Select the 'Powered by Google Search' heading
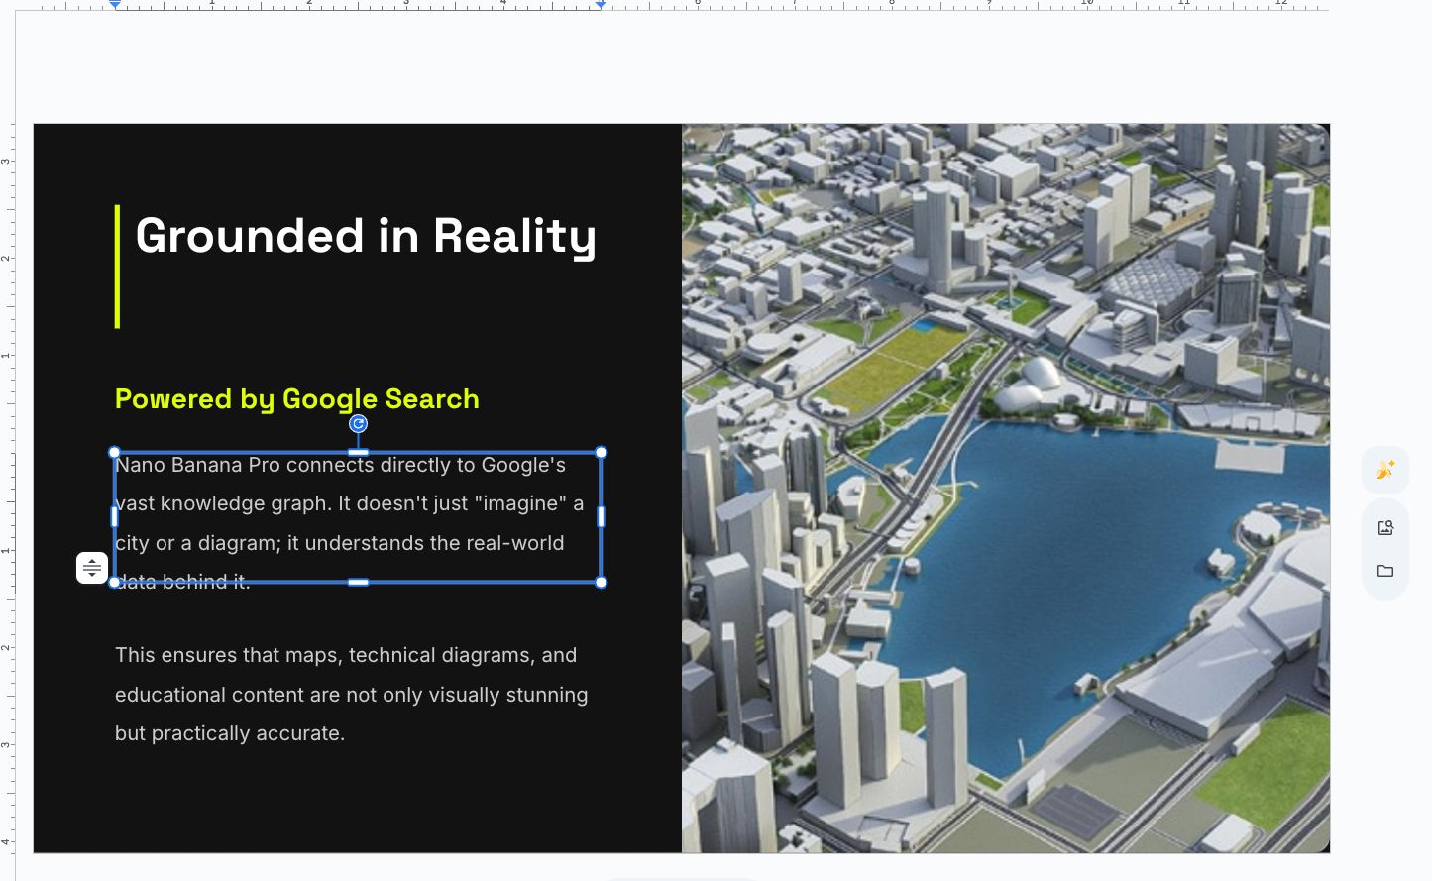 [297, 399]
